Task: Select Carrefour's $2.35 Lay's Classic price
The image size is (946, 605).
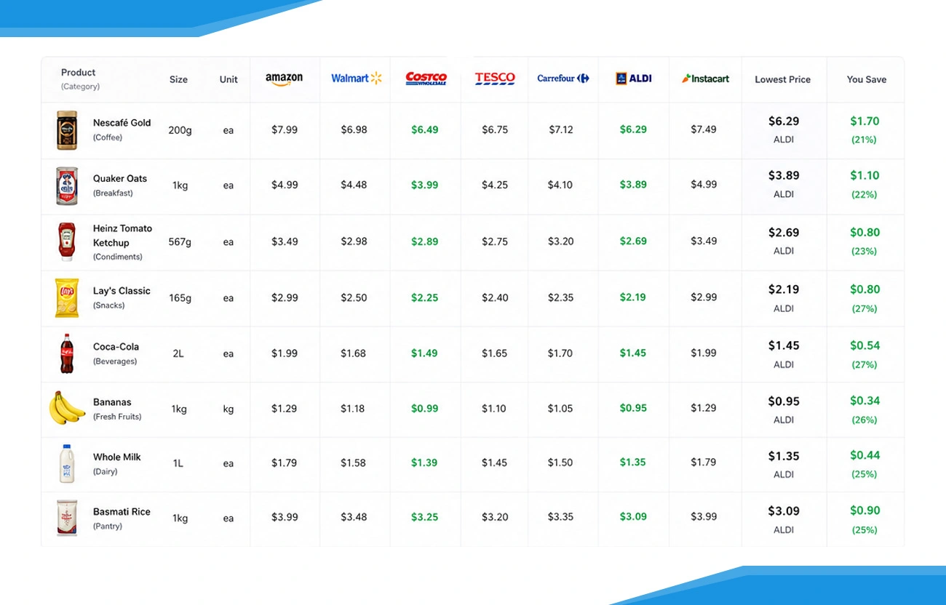Action: click(x=560, y=297)
